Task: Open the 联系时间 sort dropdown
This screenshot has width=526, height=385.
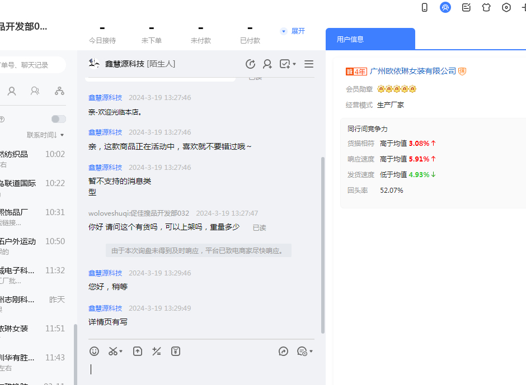Action: pos(45,135)
